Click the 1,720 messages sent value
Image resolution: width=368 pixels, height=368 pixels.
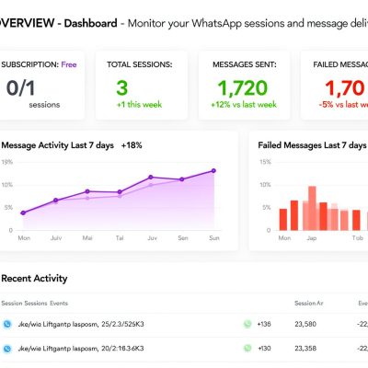(243, 88)
